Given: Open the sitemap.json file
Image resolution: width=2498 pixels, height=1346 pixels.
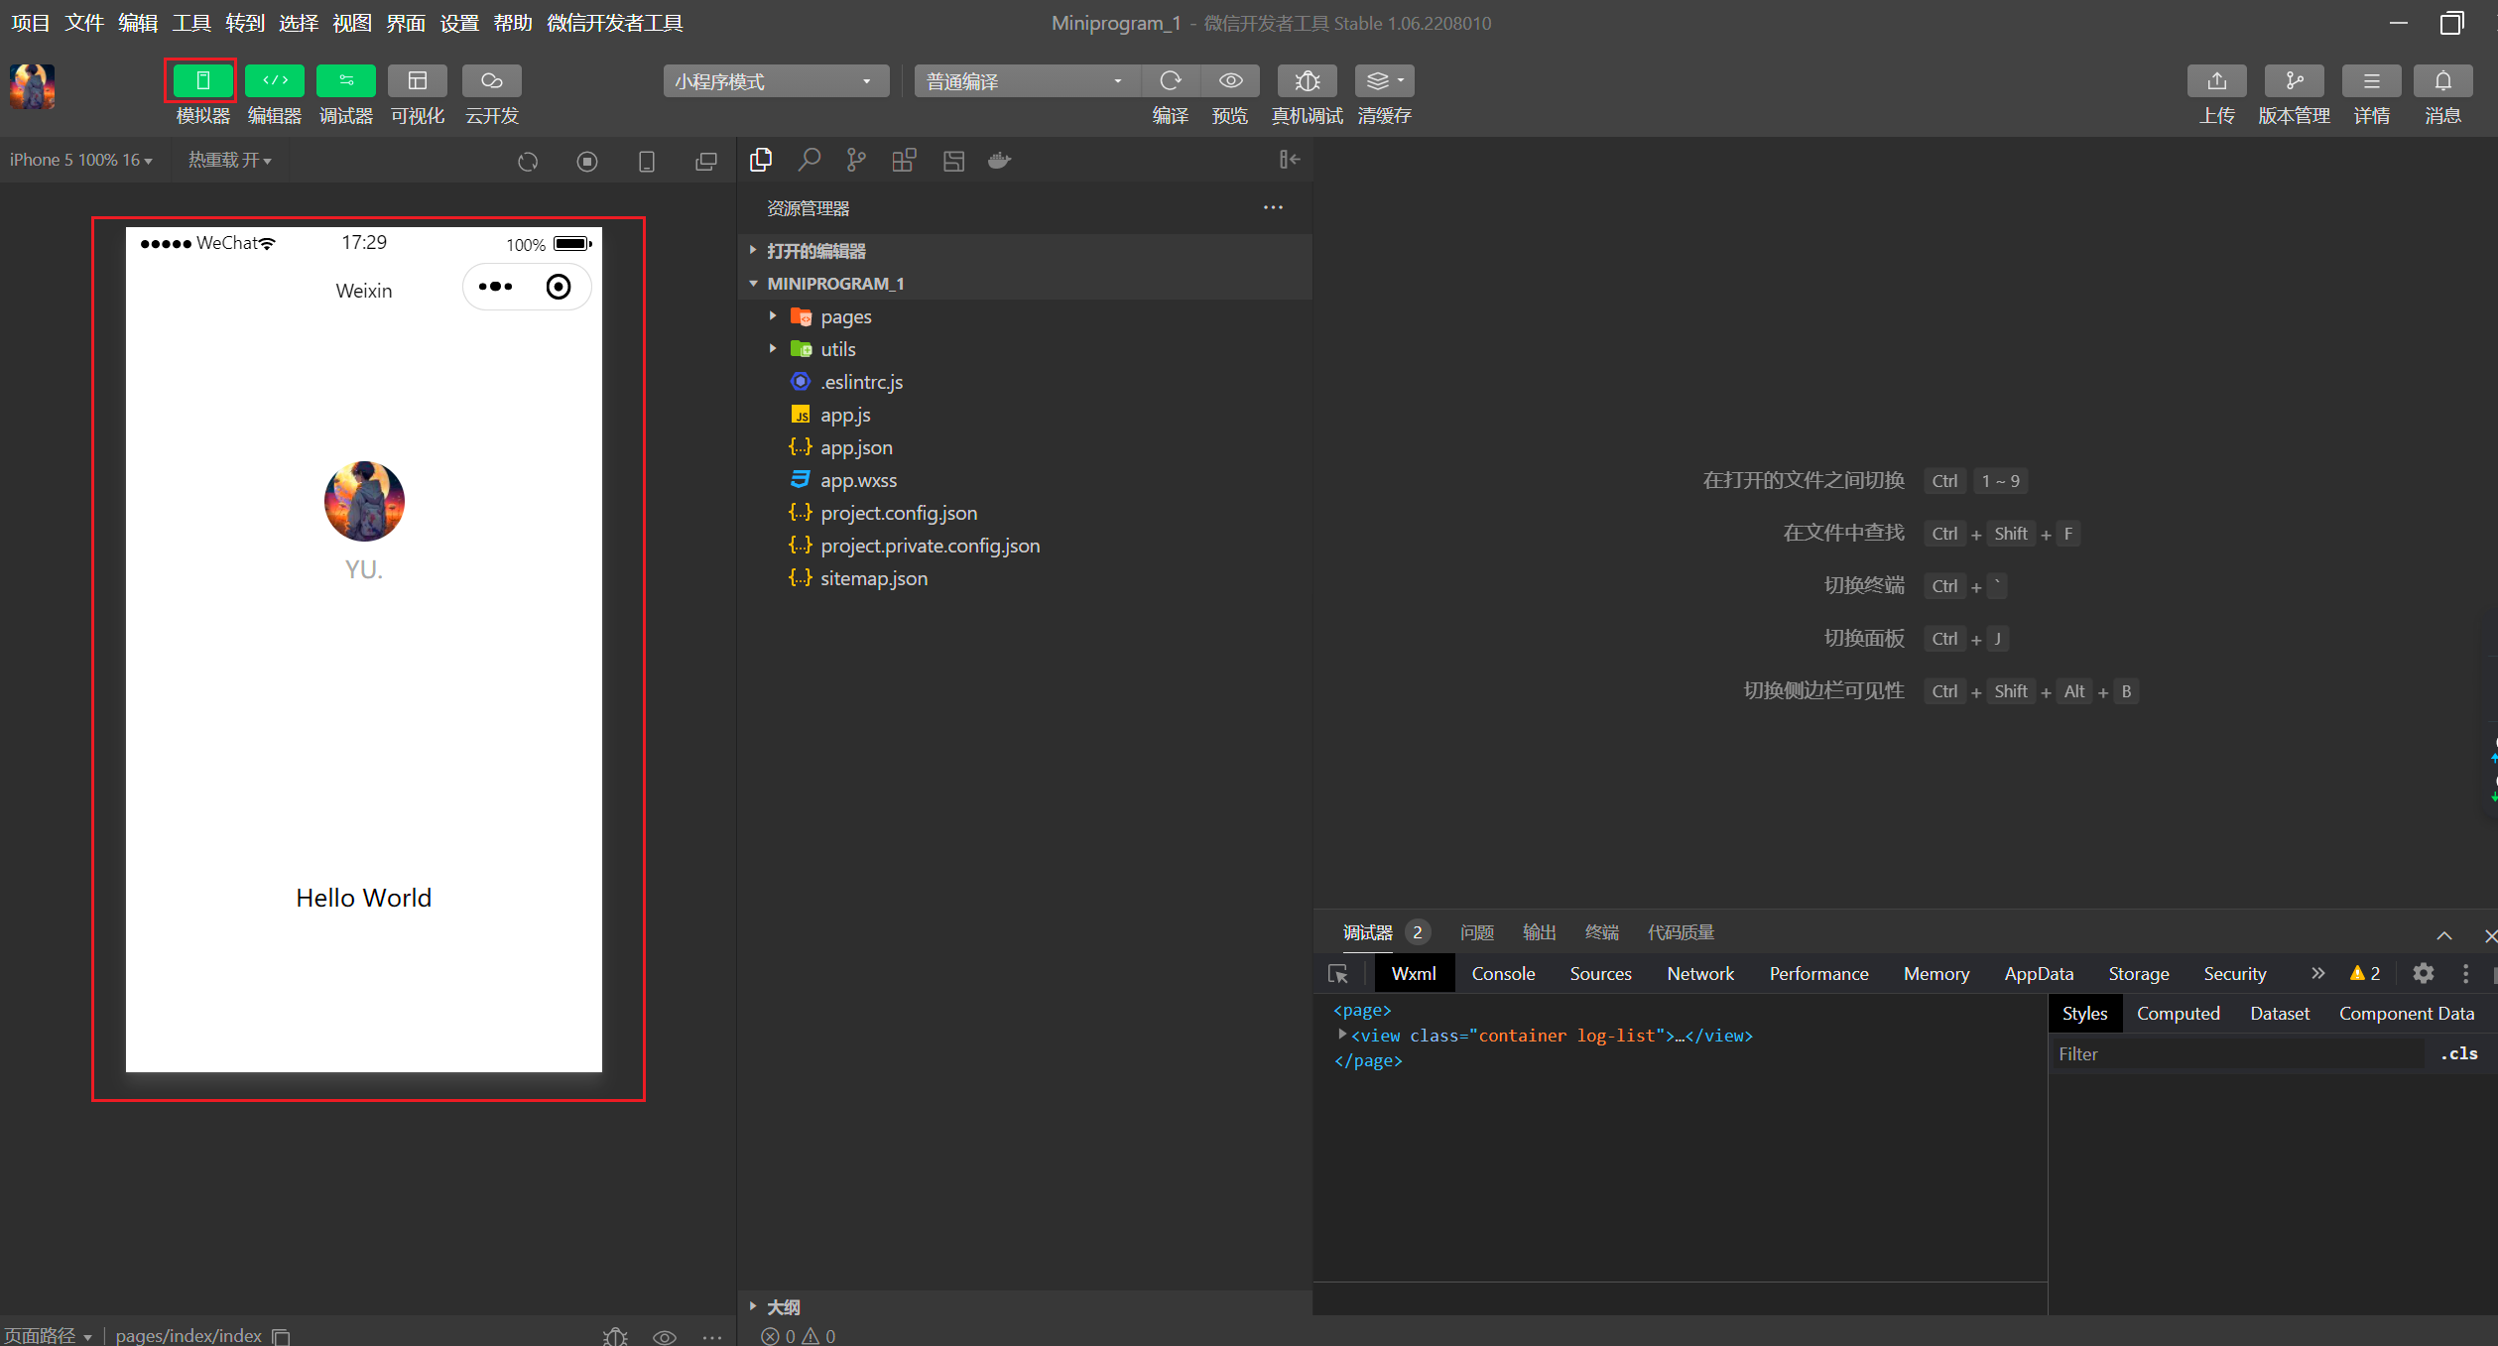Looking at the screenshot, I should [1026, 578].
